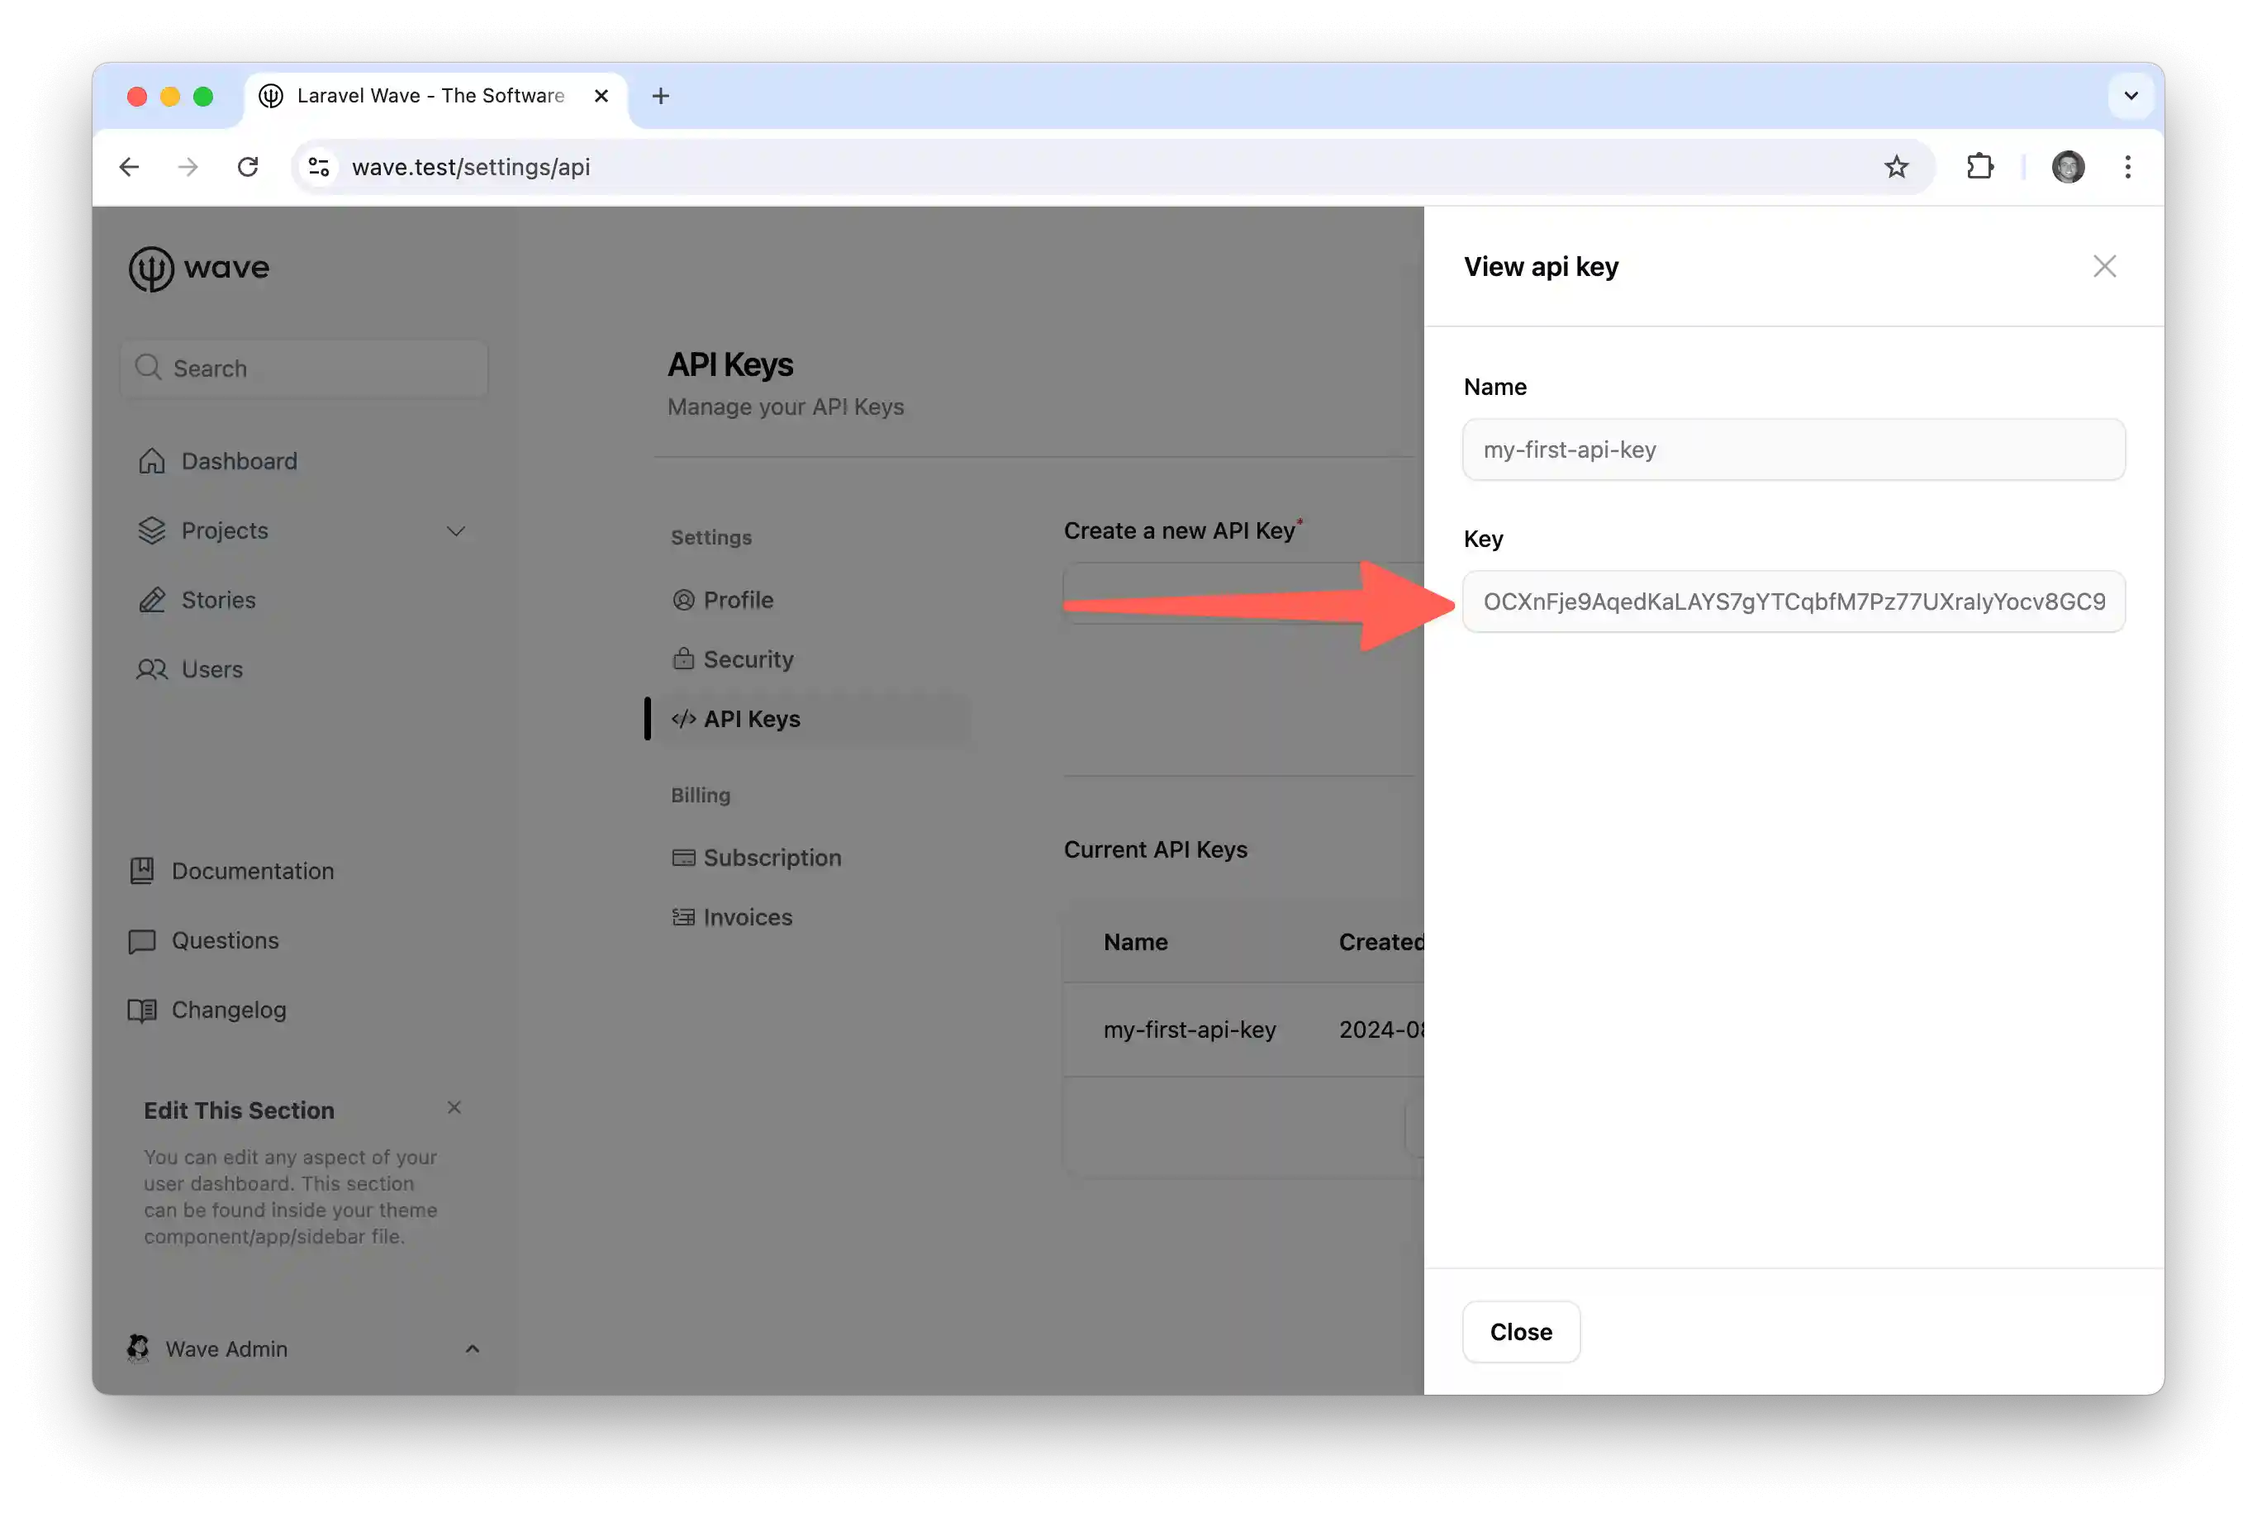This screenshot has width=2257, height=1517.
Task: Dismiss the Edit This Section notice
Action: click(454, 1107)
